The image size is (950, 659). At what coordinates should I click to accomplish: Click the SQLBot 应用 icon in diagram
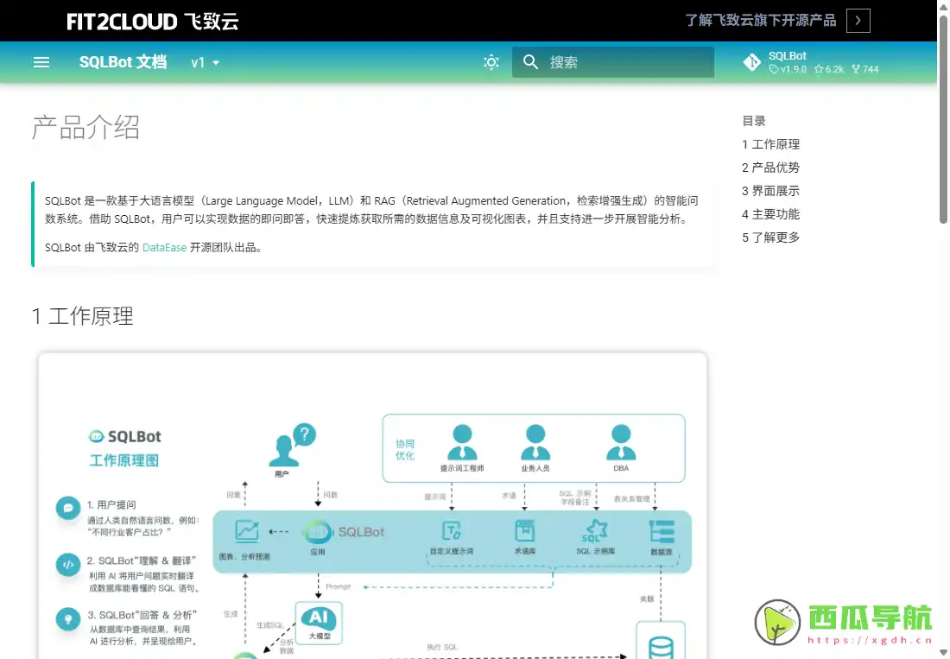[x=318, y=532]
